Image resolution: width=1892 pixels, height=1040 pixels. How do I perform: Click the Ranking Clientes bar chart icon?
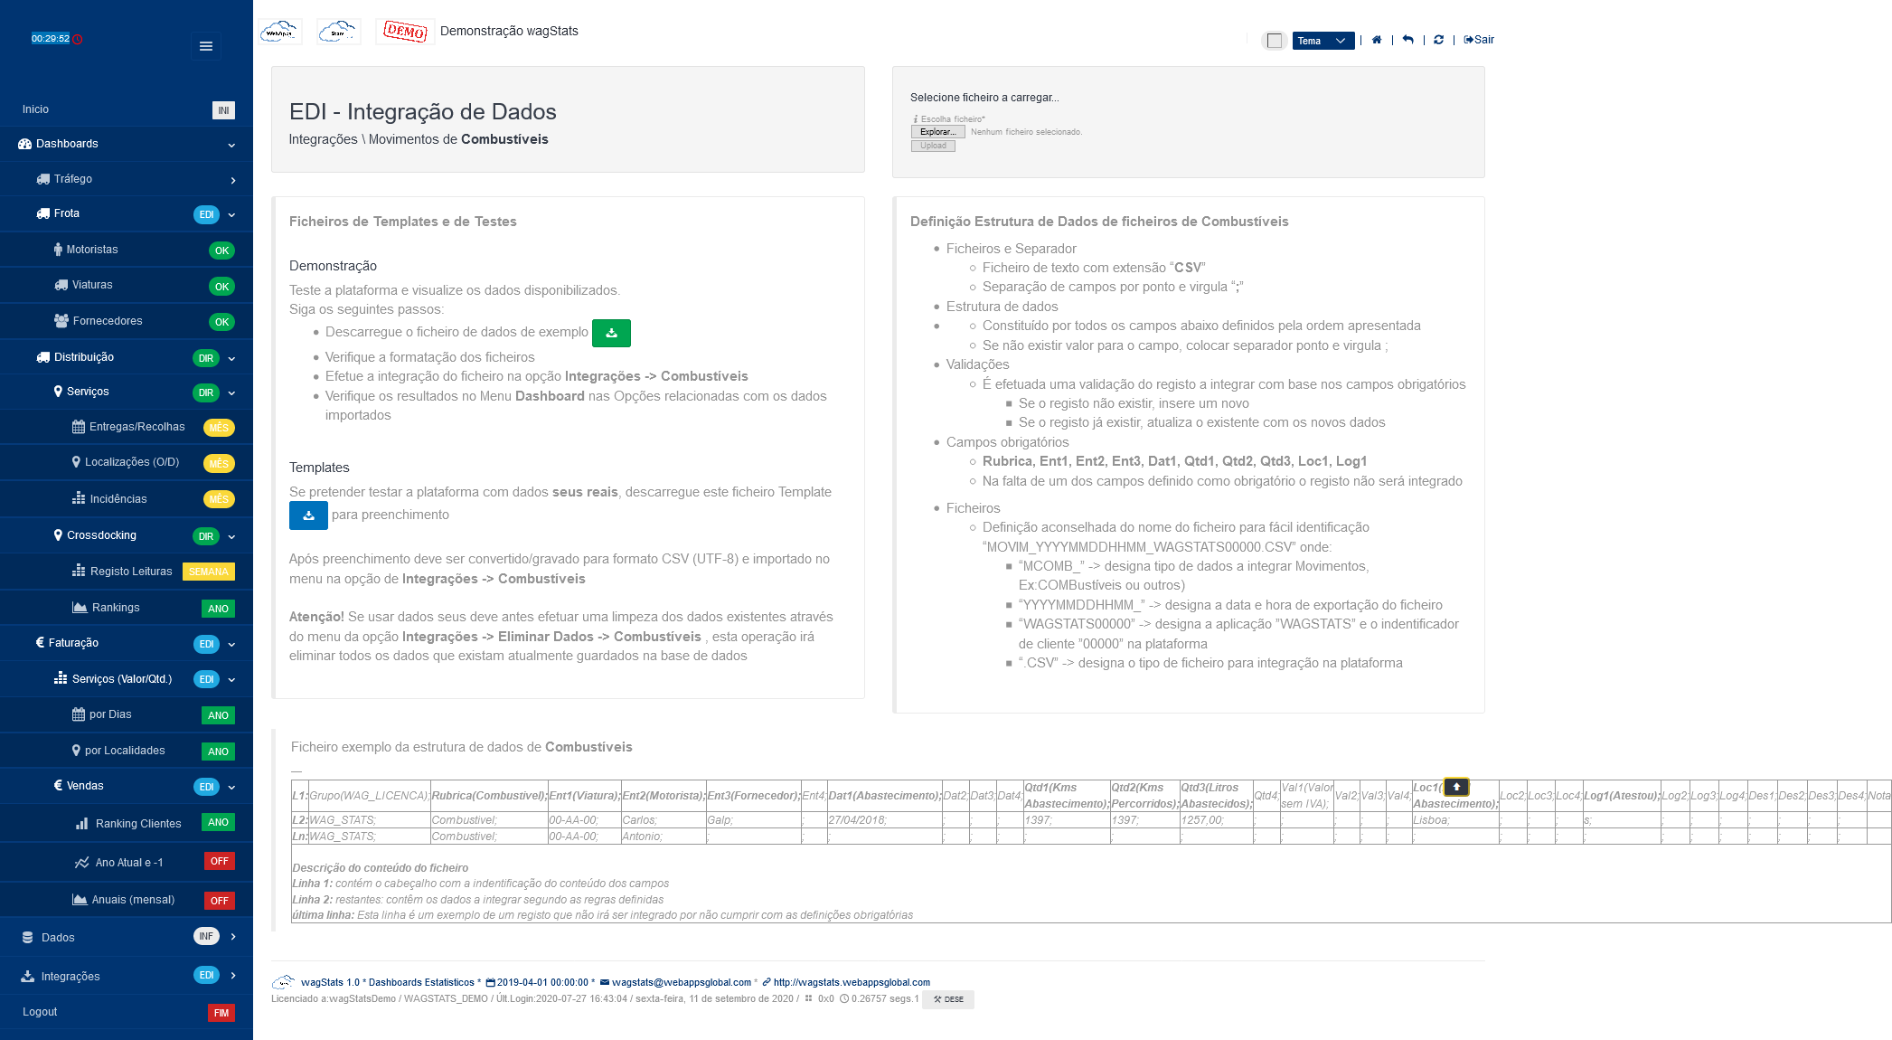pyautogui.click(x=82, y=823)
